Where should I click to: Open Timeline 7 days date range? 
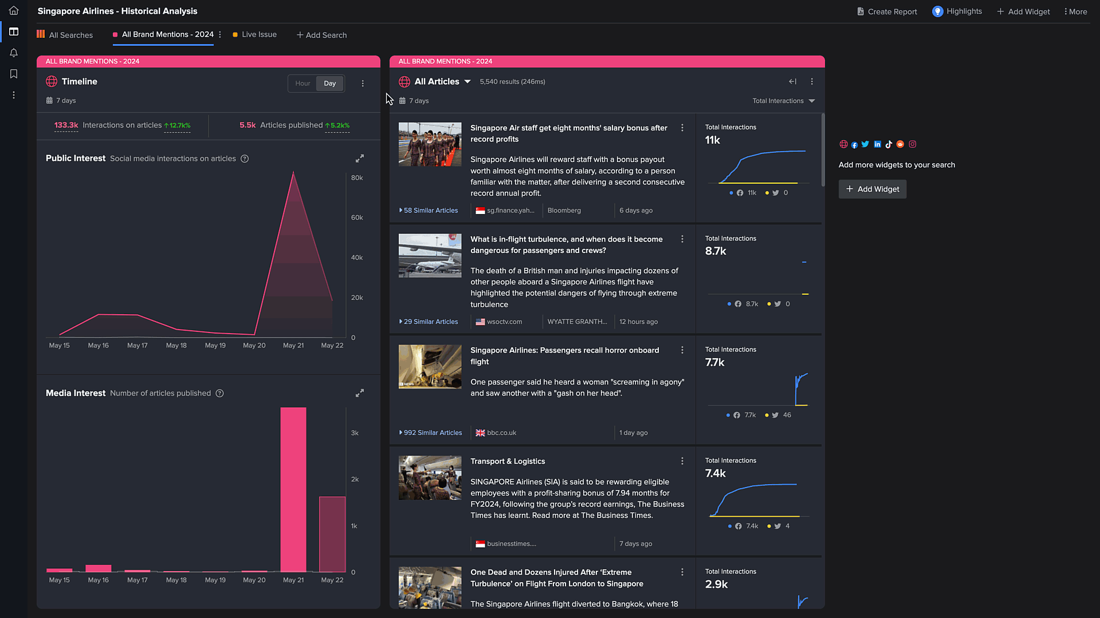[61, 101]
